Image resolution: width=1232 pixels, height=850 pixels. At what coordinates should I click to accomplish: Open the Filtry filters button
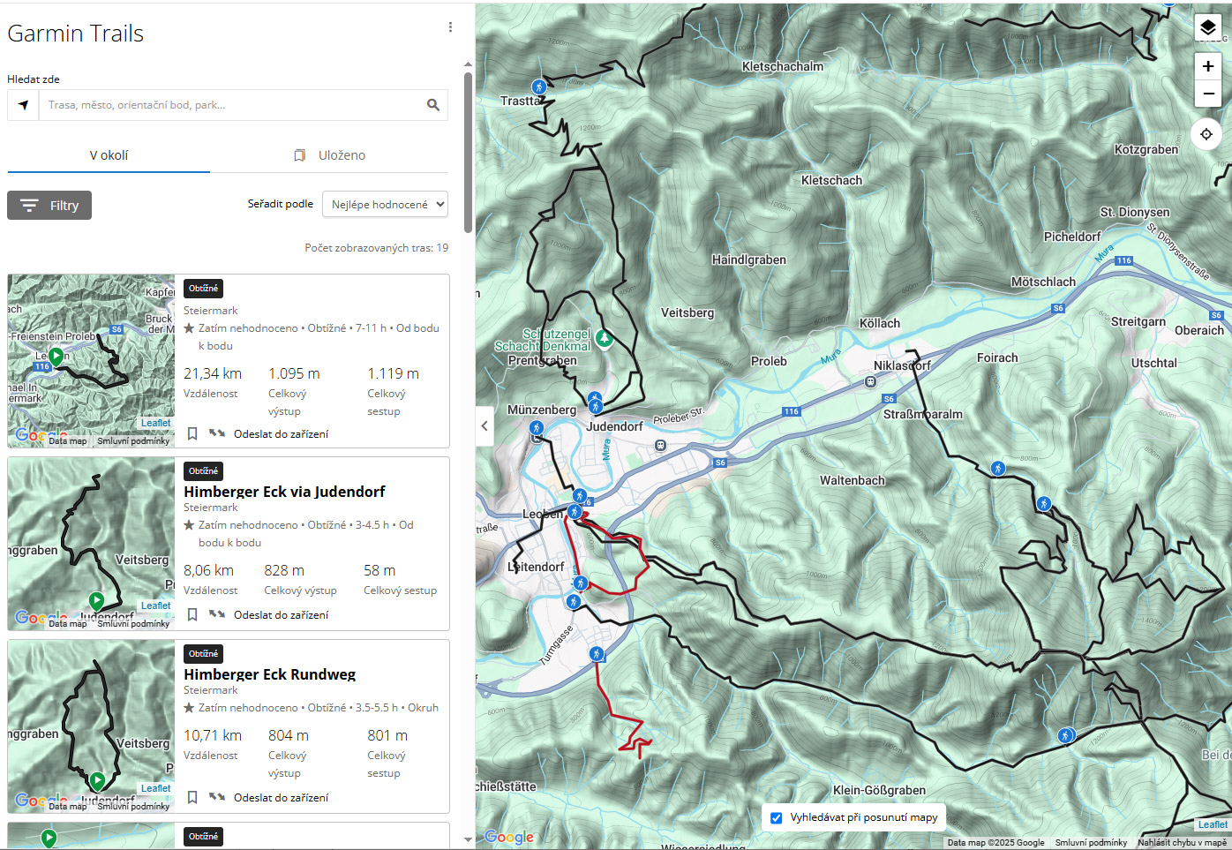pyautogui.click(x=49, y=206)
